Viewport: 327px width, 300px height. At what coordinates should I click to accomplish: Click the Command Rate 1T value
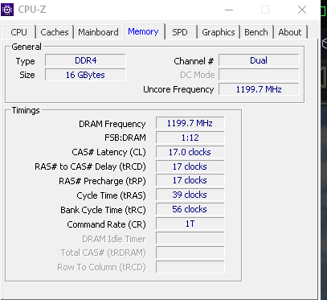point(190,224)
